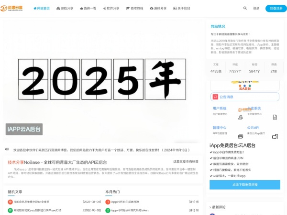Image resolution: width=287 pixels, height=215 pixels.
Task: Click the site logo at top-left
Action: tap(11, 8)
